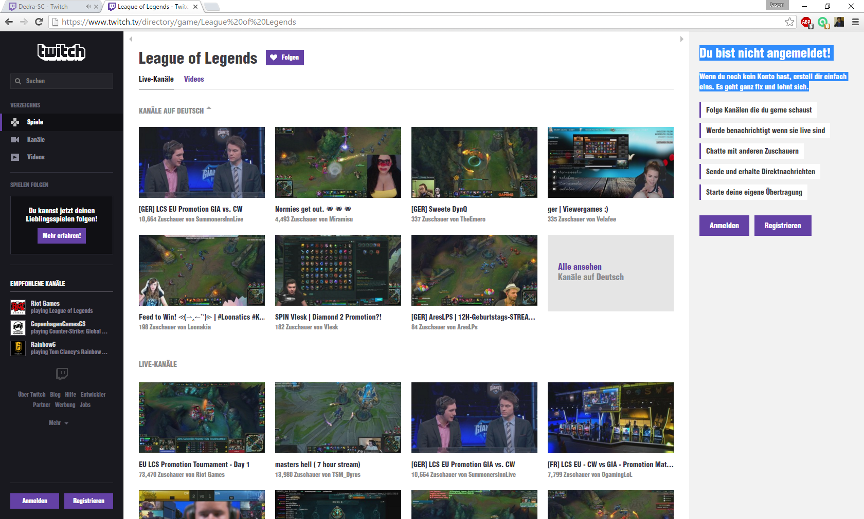
Task: Open the Normies get out stream thumbnail
Action: (338, 162)
